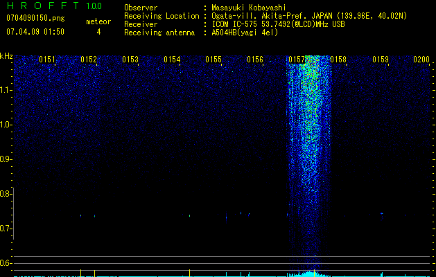436x277 pixels.
Task: Select the filename 0704090150.png
Action: pos(35,18)
